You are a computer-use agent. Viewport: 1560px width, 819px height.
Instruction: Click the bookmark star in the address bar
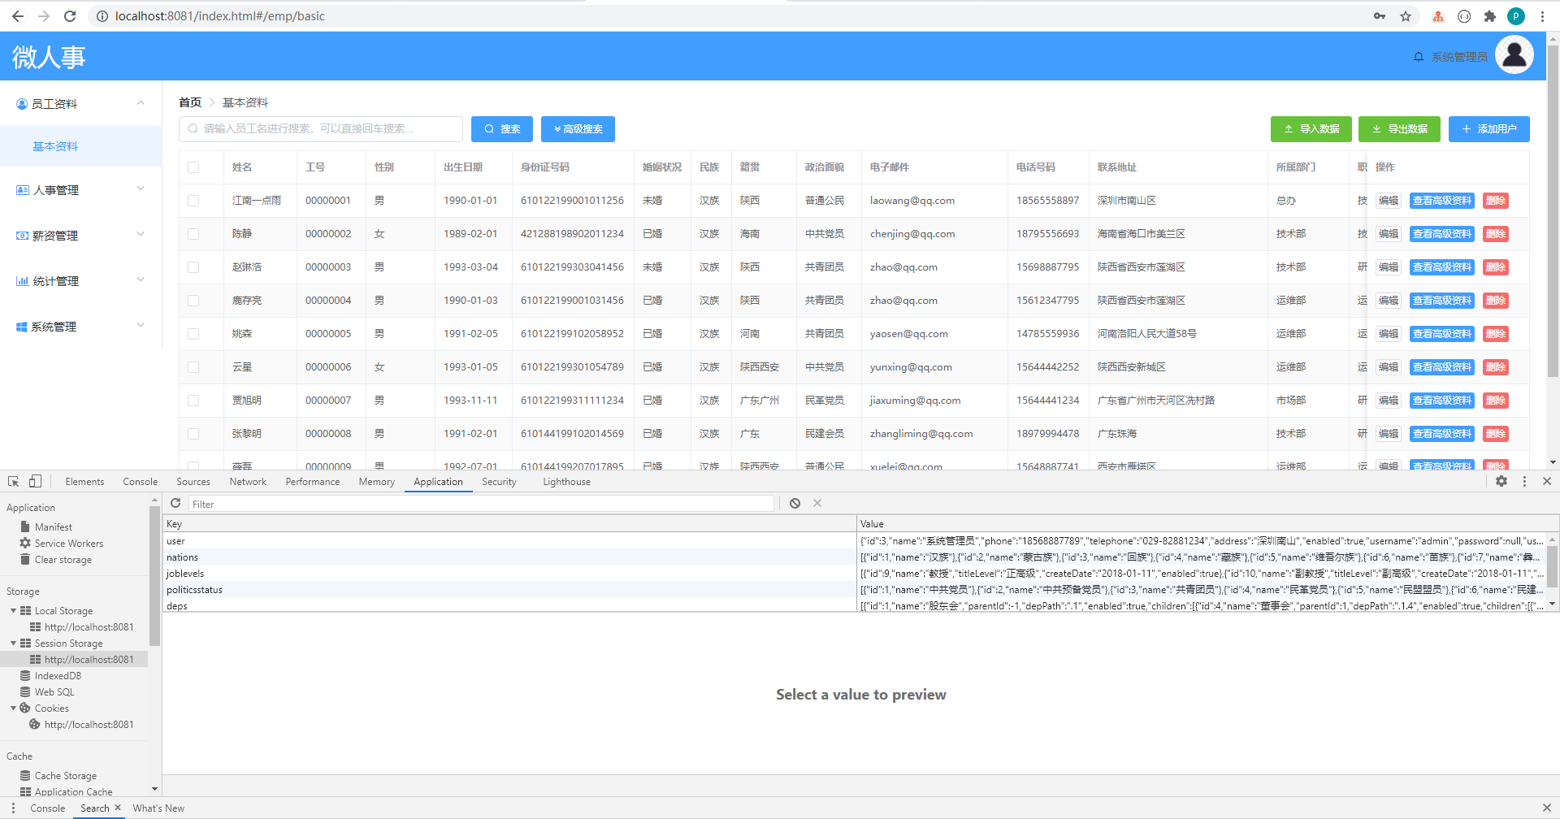coord(1406,15)
